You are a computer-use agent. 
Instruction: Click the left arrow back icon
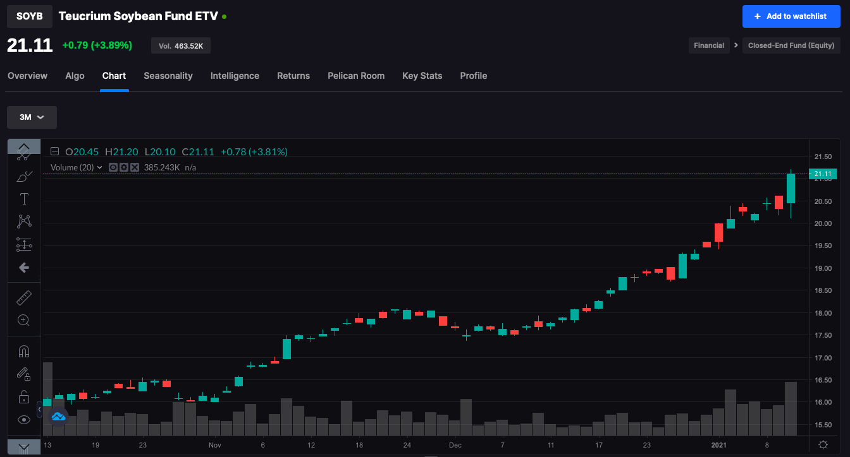pyautogui.click(x=24, y=268)
